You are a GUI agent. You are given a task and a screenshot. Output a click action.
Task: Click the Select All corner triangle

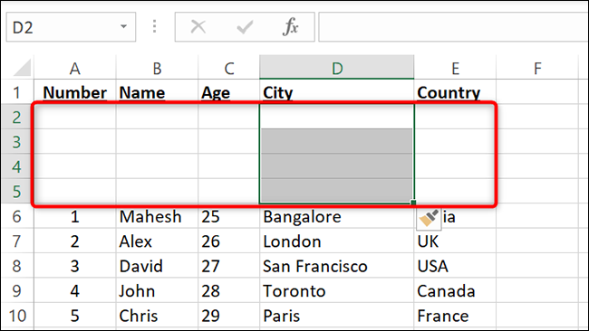tap(22, 68)
